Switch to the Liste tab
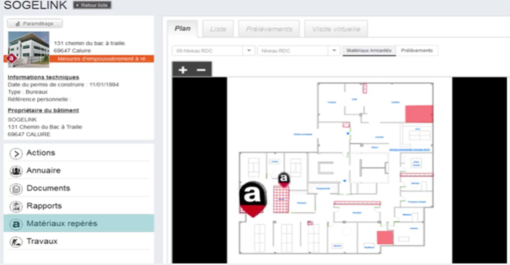The height and width of the screenshot is (265, 510). [218, 29]
